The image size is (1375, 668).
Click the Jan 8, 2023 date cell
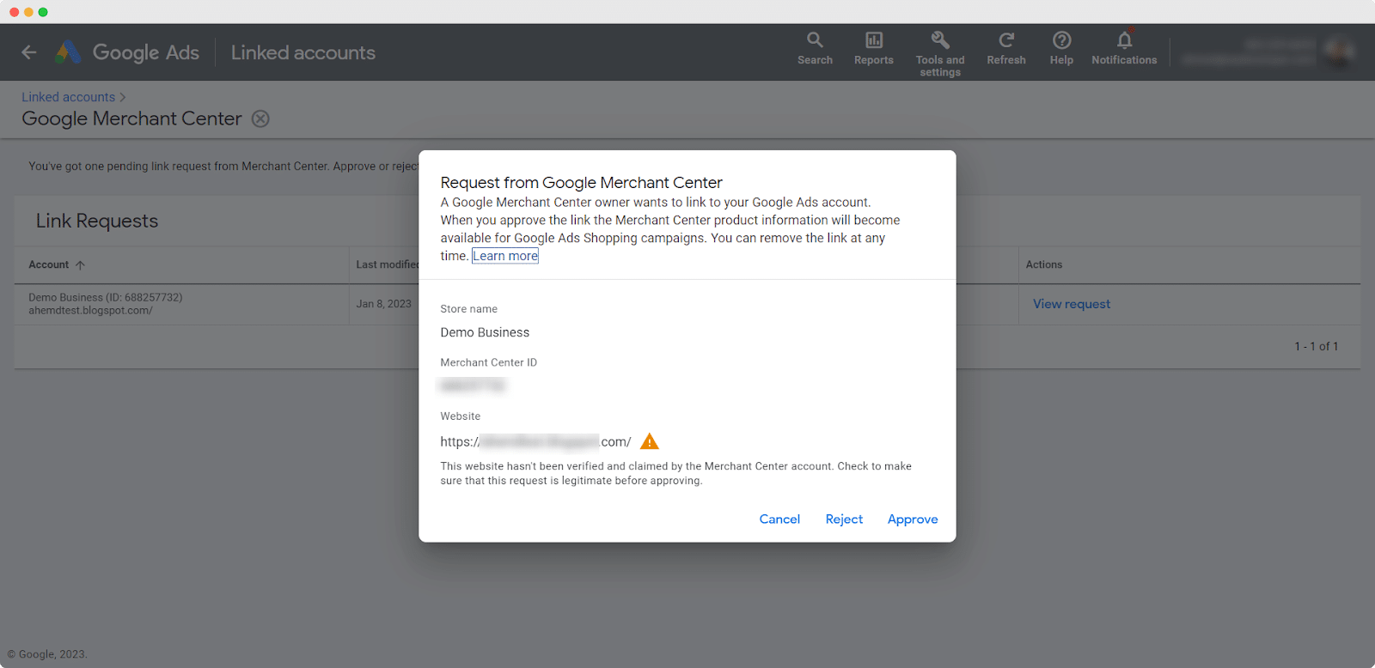point(384,304)
